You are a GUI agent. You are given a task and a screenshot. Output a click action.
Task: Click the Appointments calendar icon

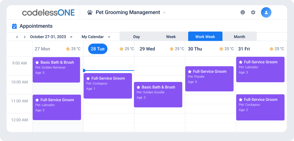(14, 26)
